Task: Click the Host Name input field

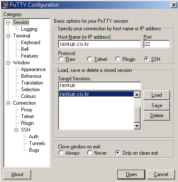Action: [x=99, y=44]
